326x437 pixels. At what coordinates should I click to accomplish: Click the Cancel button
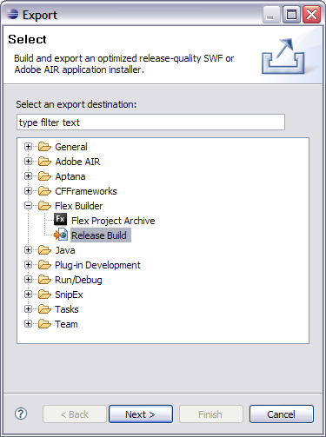tap(282, 414)
